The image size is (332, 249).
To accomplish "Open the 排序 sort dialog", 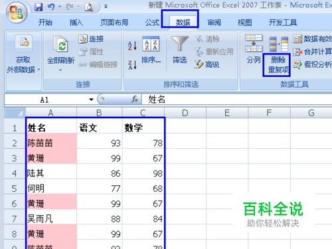I will click(x=151, y=50).
